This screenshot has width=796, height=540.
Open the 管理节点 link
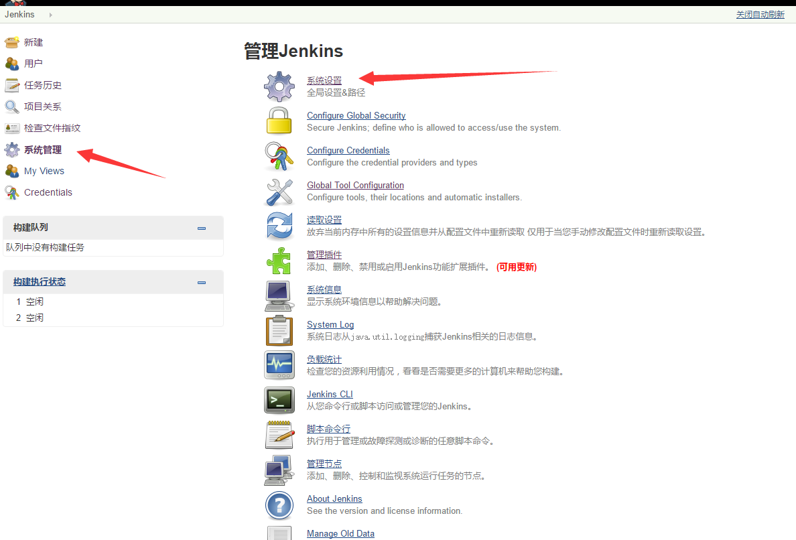coord(324,464)
